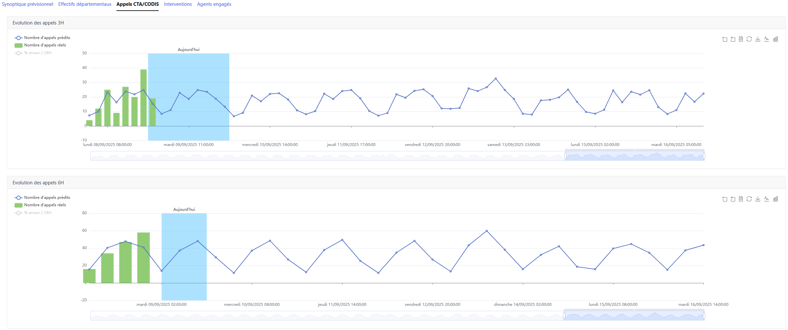Activate area zoom tool in 3H chart

pyautogui.click(x=725, y=39)
